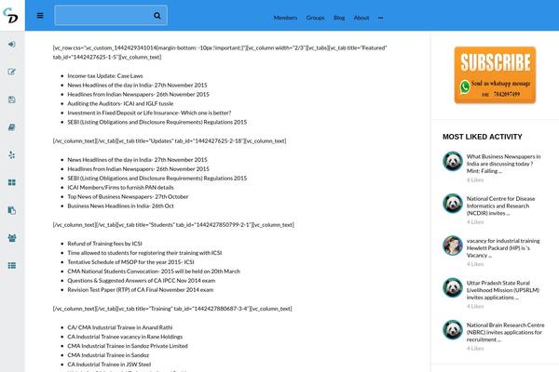Screen dimensions: 559x372
Task: Open the Groups menu item
Action: click(315, 18)
